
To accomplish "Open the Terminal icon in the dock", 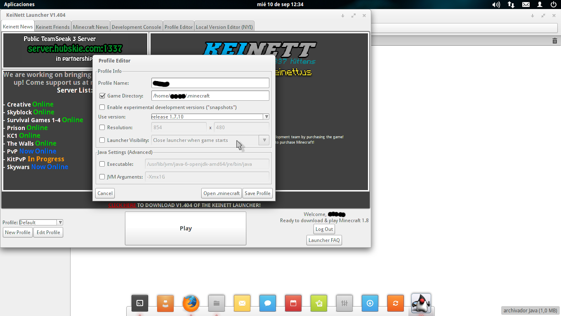I will point(140,303).
